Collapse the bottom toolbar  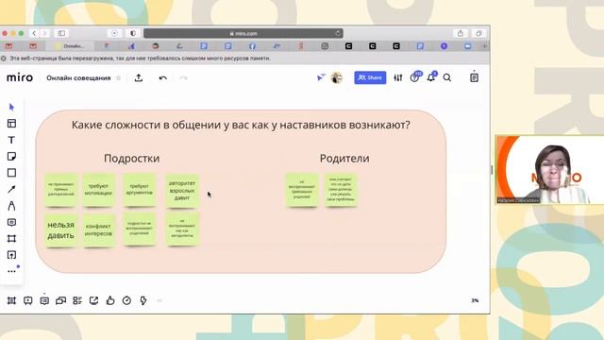159,300
